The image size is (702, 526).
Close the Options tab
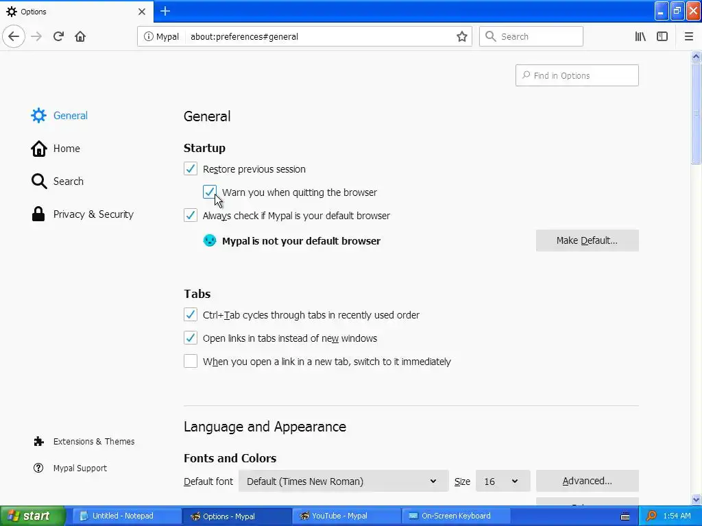[x=142, y=12]
